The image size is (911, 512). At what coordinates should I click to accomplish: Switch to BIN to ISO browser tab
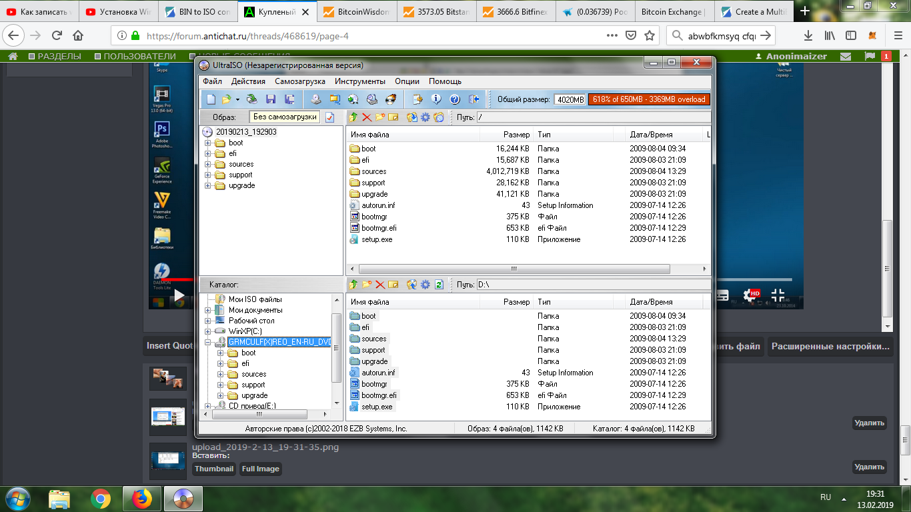coord(197,11)
